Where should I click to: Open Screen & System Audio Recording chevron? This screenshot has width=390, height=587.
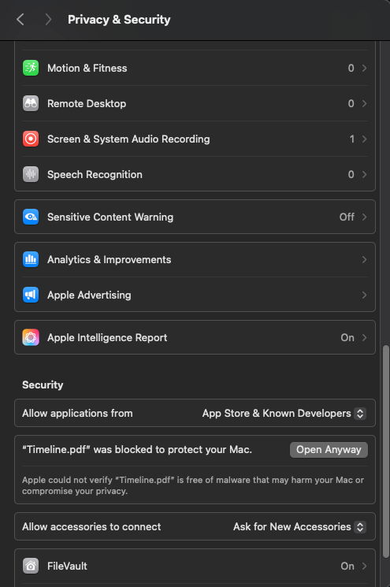[x=364, y=139]
